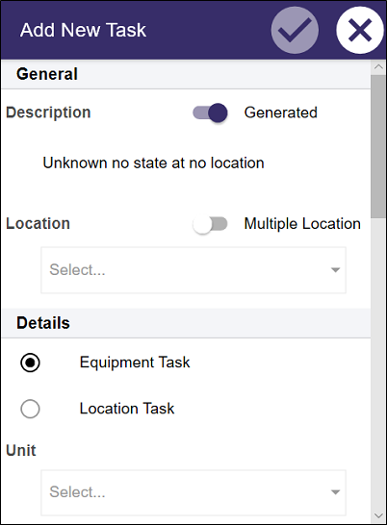Viewport: 387px width, 525px height.
Task: Select the Location Task radio button
Action: 30,409
